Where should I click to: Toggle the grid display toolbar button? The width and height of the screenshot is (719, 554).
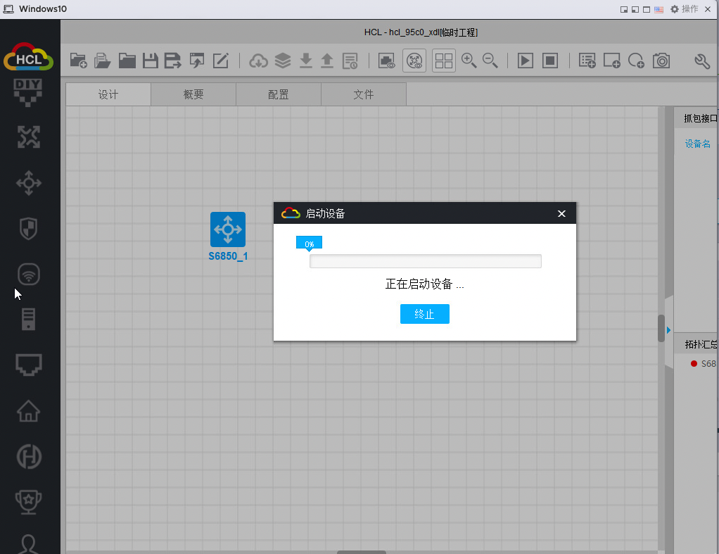(444, 61)
